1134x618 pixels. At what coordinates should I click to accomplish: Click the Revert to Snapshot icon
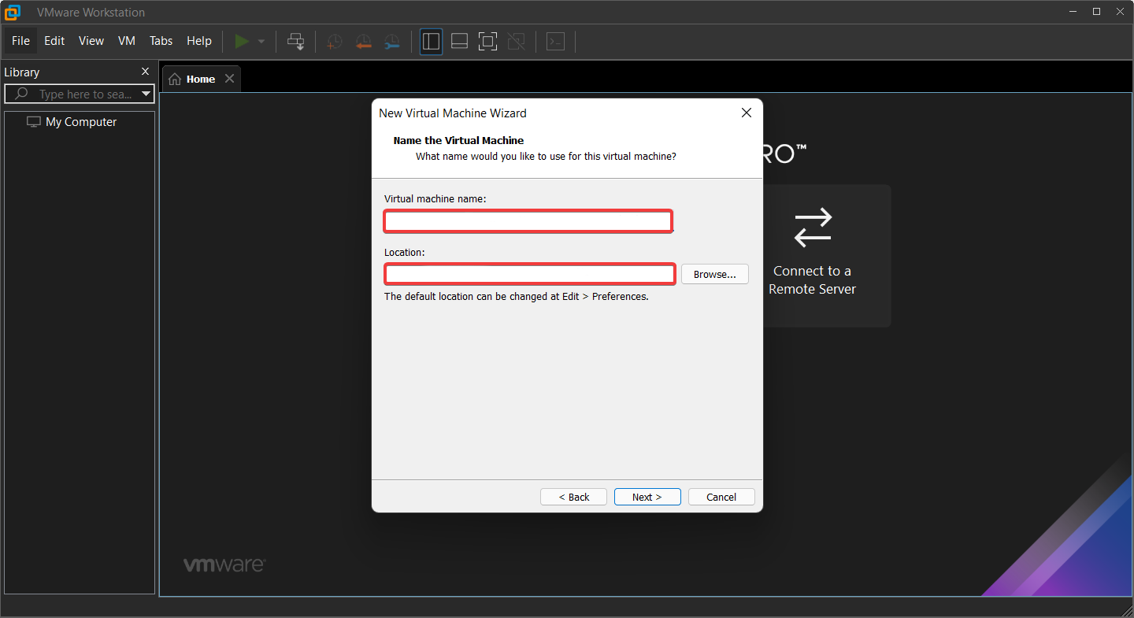click(x=363, y=42)
